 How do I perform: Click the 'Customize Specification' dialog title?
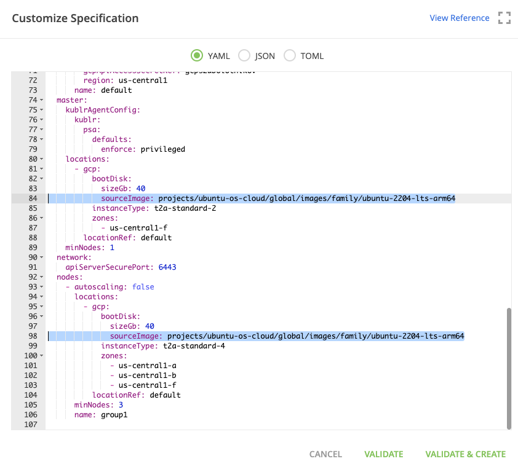tap(75, 18)
